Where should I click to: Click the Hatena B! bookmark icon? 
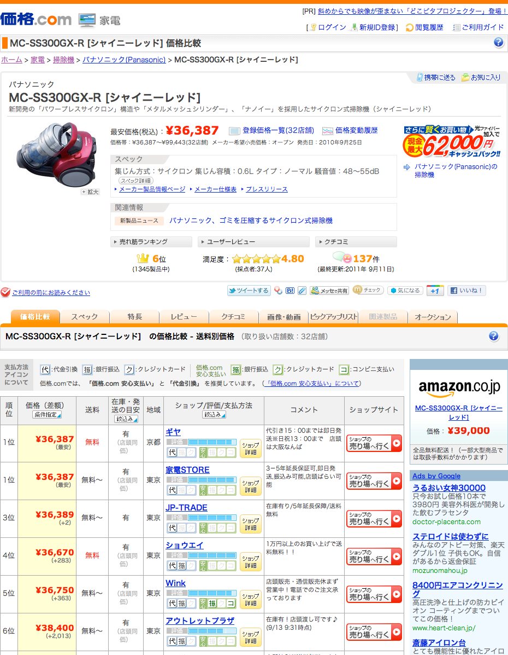[290, 291]
